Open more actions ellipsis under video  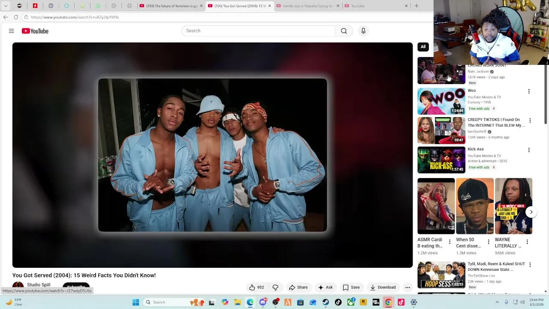point(407,288)
